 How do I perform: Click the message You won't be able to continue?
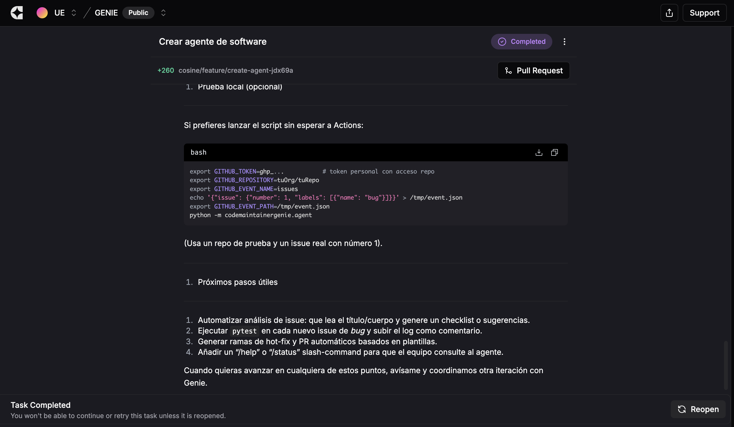[118, 416]
